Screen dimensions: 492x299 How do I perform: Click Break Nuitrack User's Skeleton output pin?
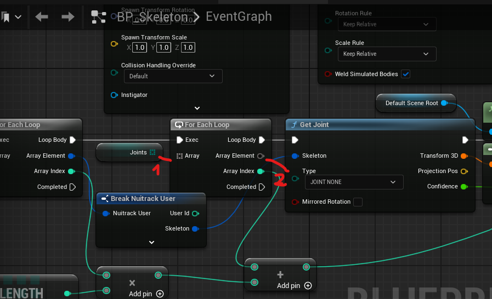pyautogui.click(x=195, y=229)
